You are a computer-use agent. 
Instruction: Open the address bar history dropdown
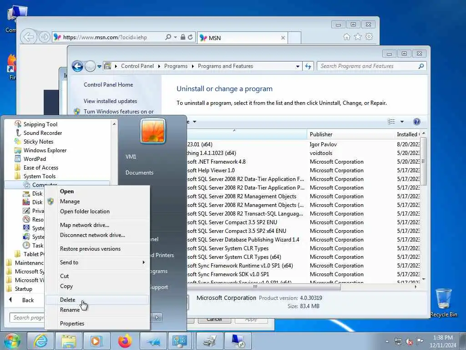click(298, 67)
